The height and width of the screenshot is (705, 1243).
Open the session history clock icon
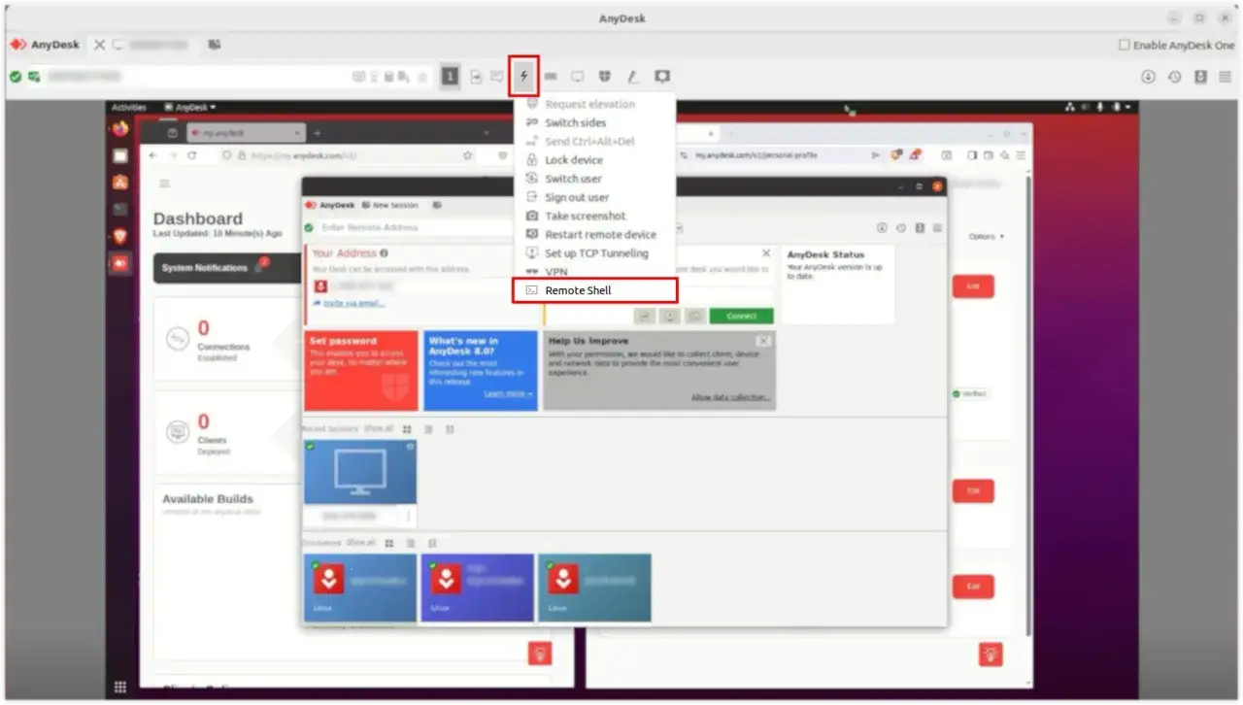click(x=1174, y=77)
